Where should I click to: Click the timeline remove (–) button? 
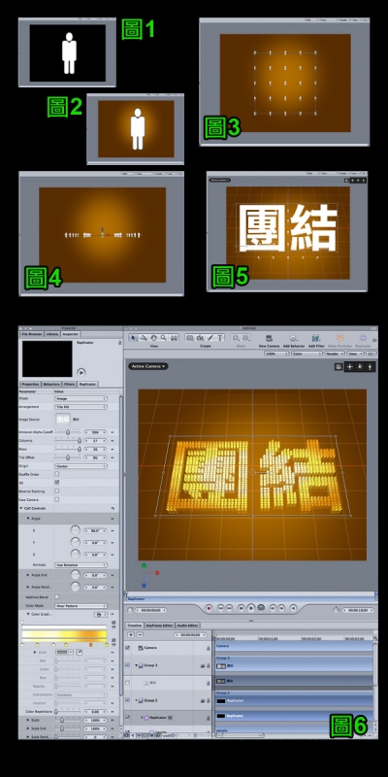coord(140,635)
